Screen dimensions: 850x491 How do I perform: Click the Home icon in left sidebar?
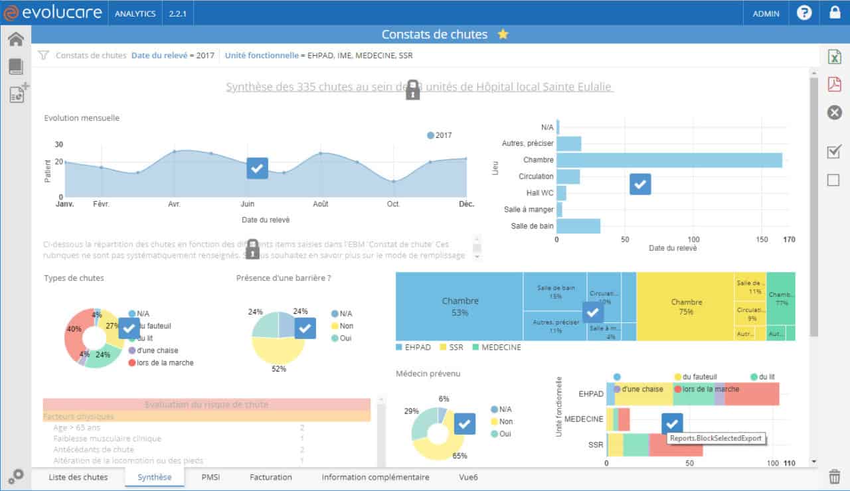[x=16, y=38]
